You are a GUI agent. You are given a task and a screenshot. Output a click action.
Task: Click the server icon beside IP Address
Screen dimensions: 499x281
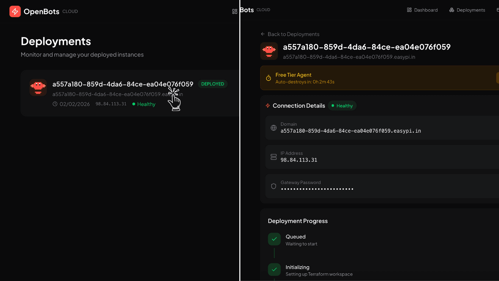point(274,157)
